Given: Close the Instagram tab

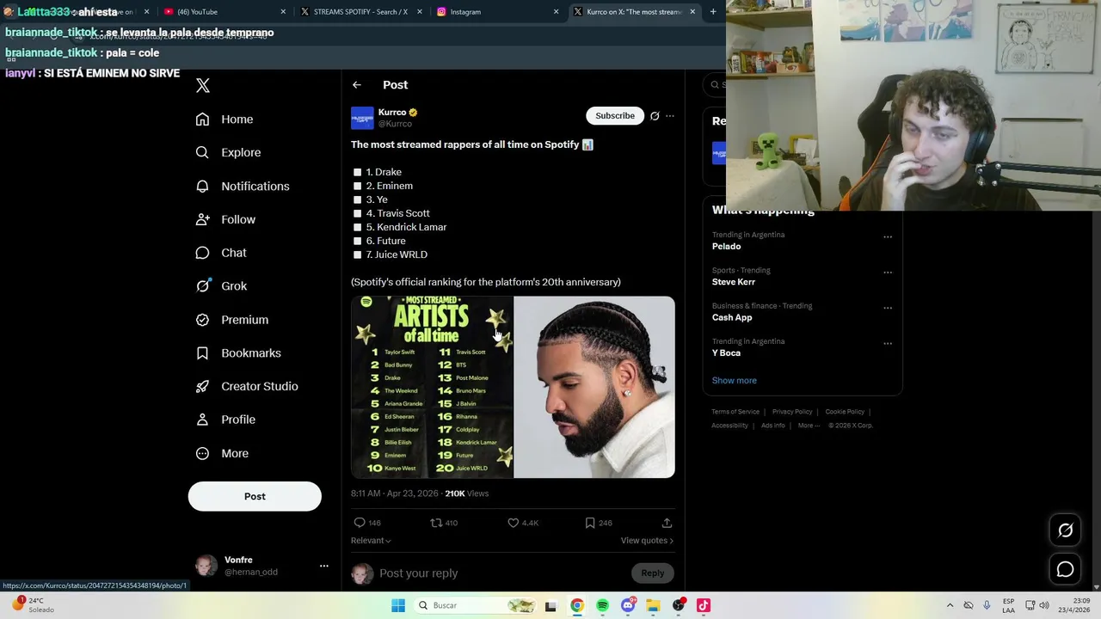Looking at the screenshot, I should [557, 12].
